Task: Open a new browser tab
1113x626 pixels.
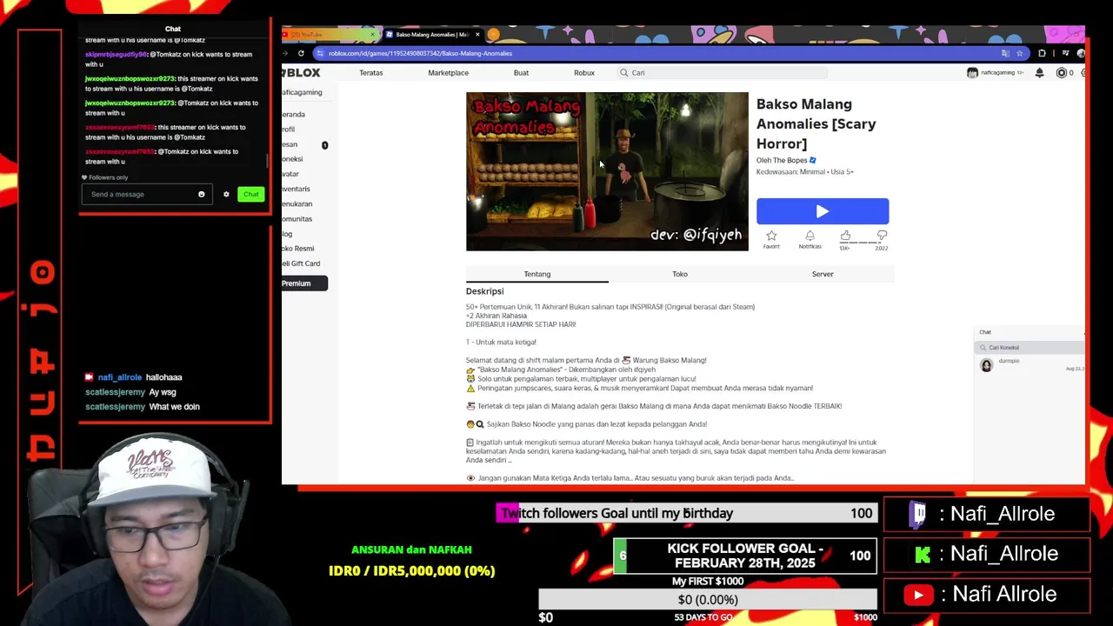Action: [493, 35]
